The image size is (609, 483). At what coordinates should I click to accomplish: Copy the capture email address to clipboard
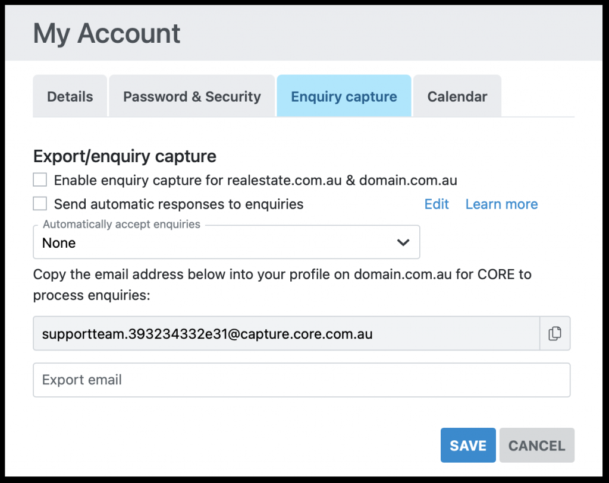(x=554, y=334)
